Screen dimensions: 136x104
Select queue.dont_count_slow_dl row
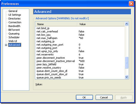(80, 71)
